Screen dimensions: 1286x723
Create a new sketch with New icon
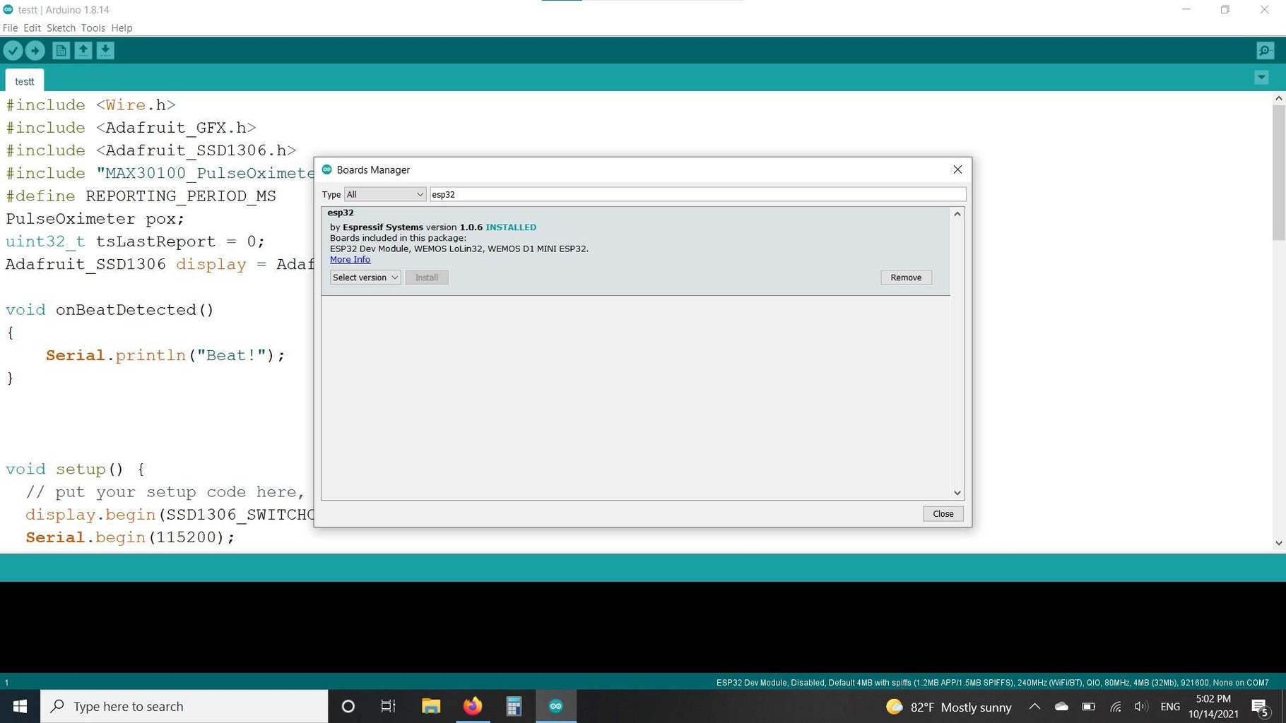[x=61, y=51]
